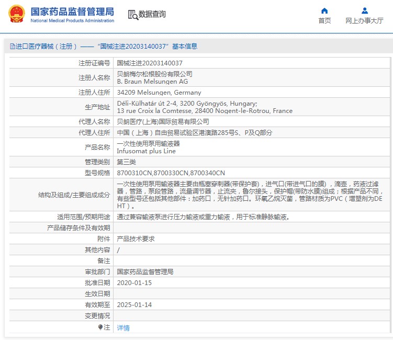The width and height of the screenshot is (393, 340).
Task: Click the 产品名称 row label
Action: coord(97,147)
